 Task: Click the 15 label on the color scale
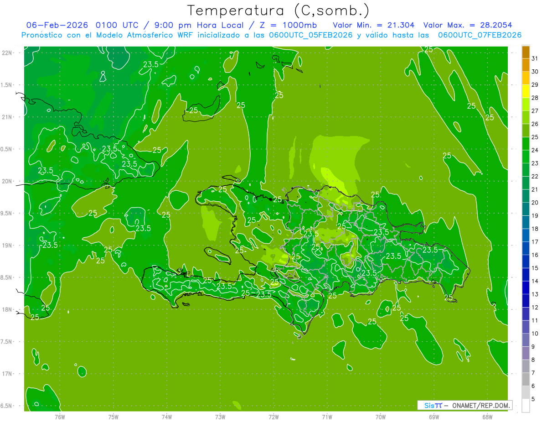tap(535, 268)
